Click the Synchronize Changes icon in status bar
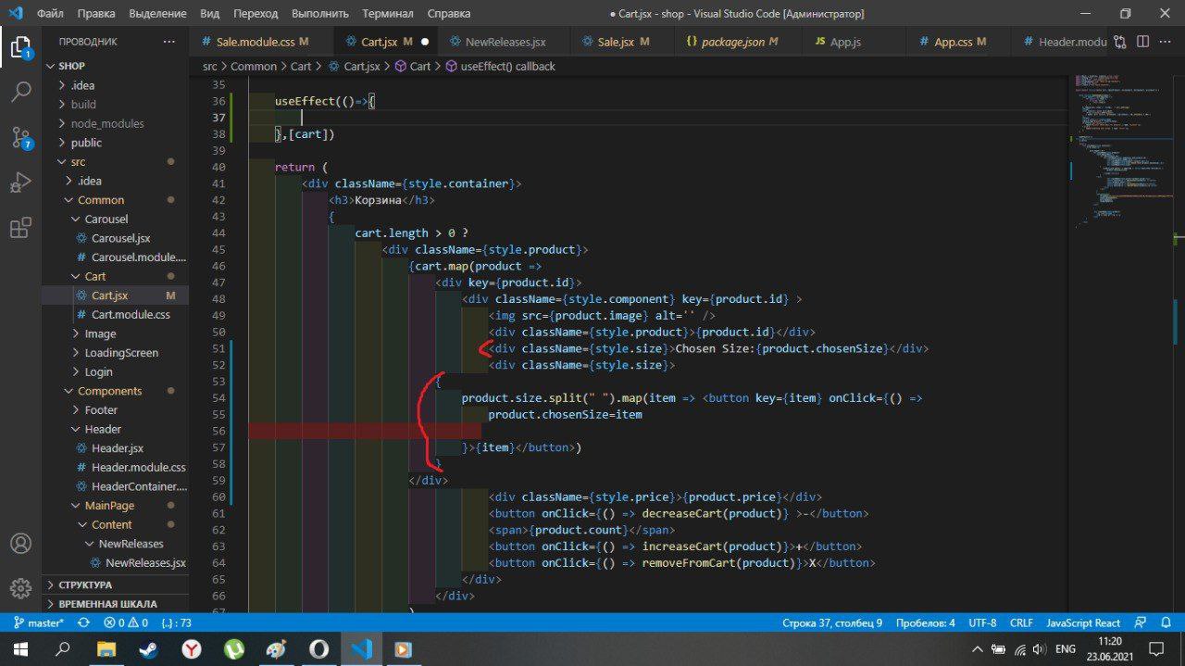The image size is (1185, 666). (x=84, y=623)
